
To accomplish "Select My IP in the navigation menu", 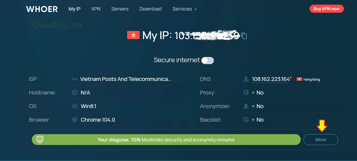I will pos(74,9).
